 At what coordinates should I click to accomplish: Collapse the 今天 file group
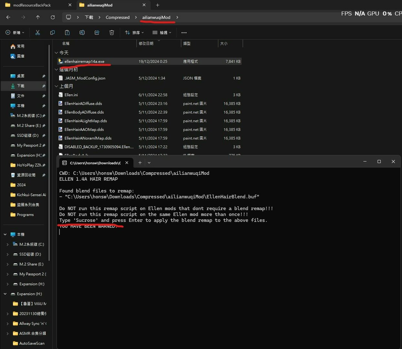(56, 52)
